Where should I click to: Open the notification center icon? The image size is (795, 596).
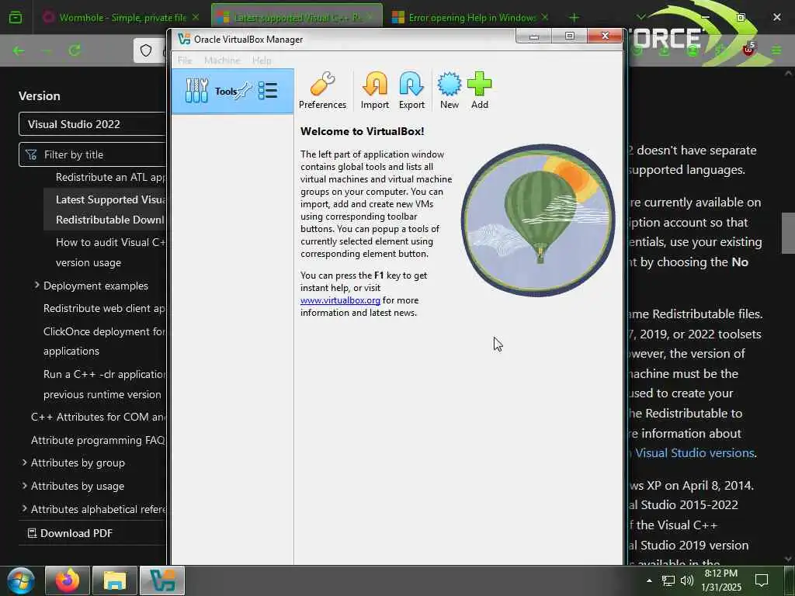762,580
